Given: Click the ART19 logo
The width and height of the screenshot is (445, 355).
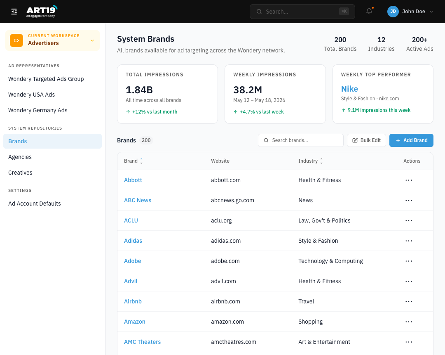Looking at the screenshot, I should pyautogui.click(x=42, y=12).
